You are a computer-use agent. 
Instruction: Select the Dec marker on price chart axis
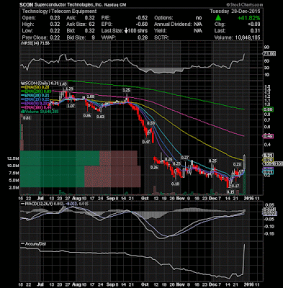[212, 199]
